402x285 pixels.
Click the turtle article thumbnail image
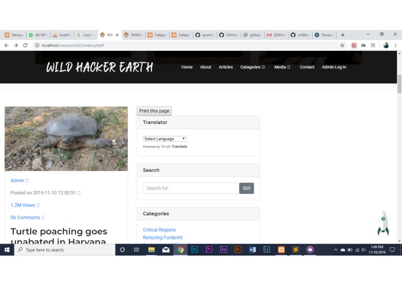coord(66,139)
